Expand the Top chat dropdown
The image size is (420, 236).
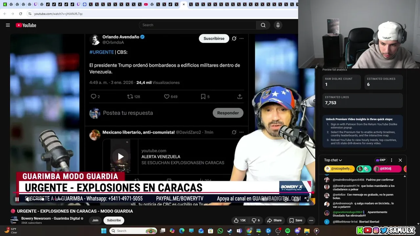click(x=333, y=160)
